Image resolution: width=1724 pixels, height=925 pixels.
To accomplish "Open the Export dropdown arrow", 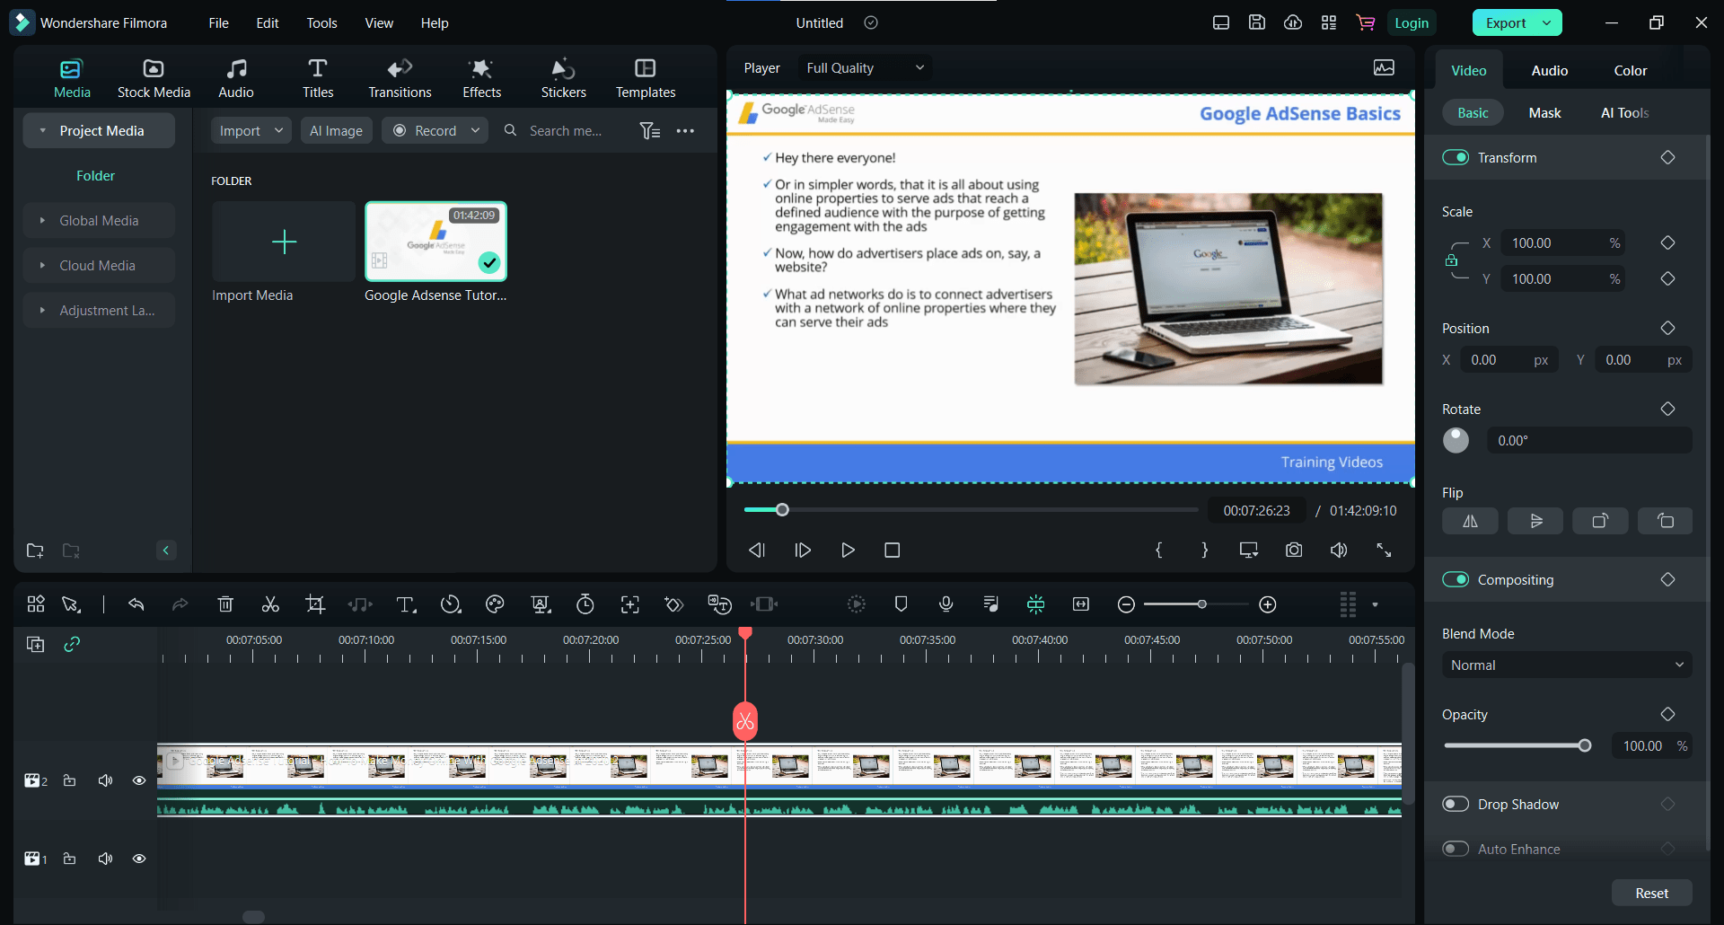I will (1546, 22).
